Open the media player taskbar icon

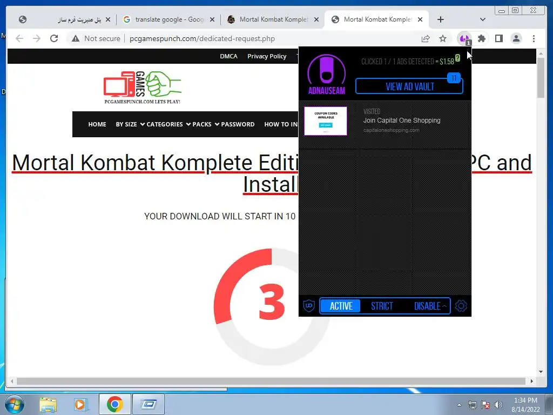(x=81, y=405)
